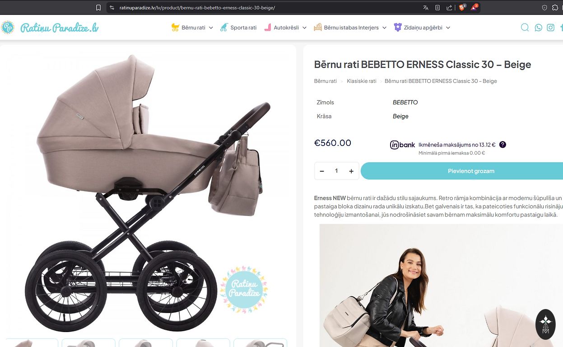
Task: Click the Inbank help question mark icon
Action: pyautogui.click(x=503, y=145)
